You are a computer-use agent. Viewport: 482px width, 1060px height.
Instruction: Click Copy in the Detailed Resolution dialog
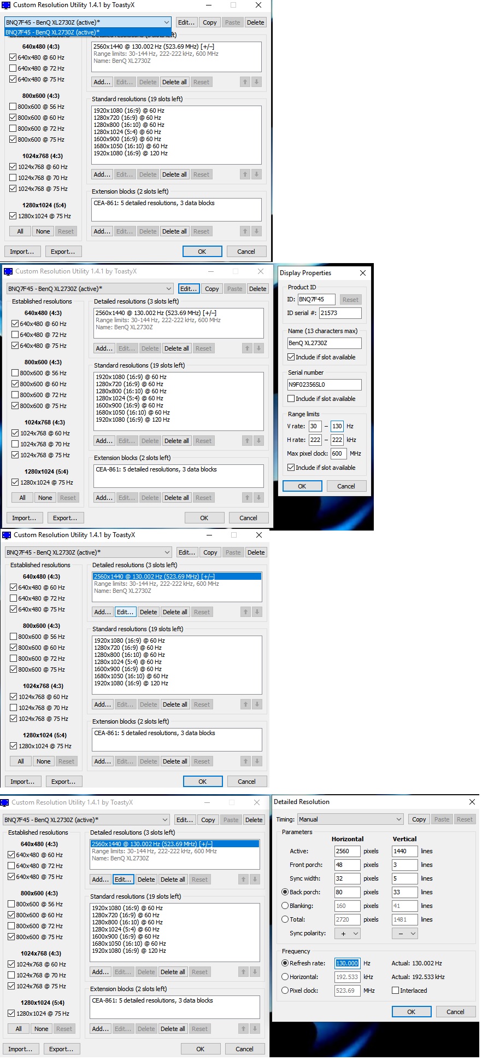click(419, 819)
